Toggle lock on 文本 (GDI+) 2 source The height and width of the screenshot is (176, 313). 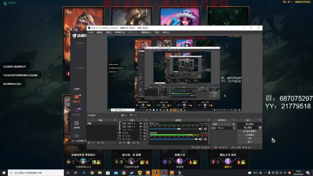click(x=144, y=126)
